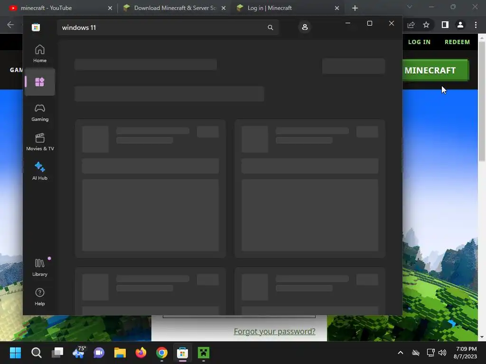Click the OneDrive cloud tray icon
The width and height of the screenshot is (486, 364).
[416, 353]
